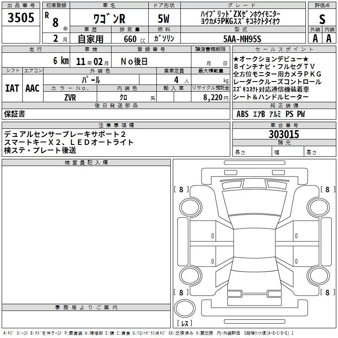Click the model code 5AA-MH95S
Viewport: 338px width, 338px height.
click(x=242, y=39)
